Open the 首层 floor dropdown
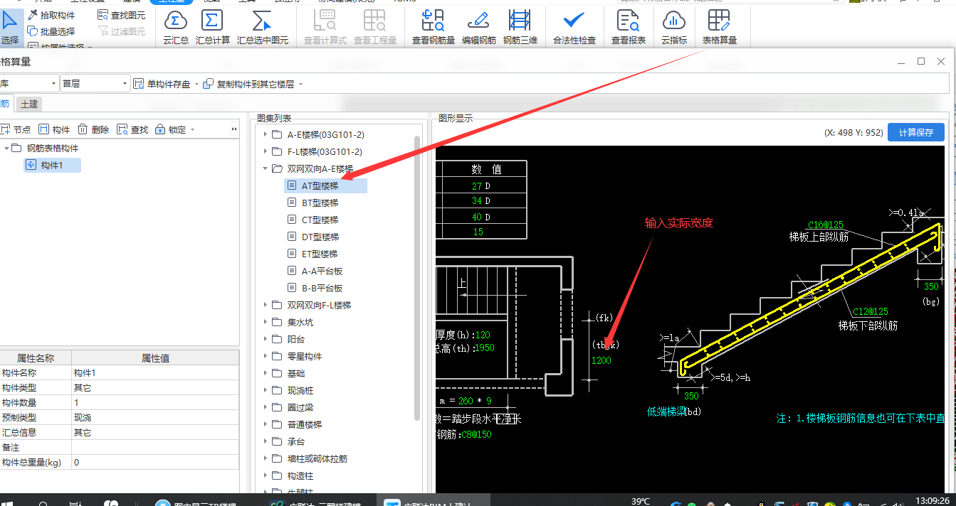Image resolution: width=956 pixels, height=506 pixels. [95, 83]
